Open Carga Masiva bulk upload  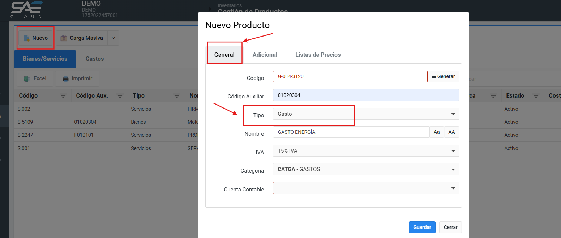(82, 38)
